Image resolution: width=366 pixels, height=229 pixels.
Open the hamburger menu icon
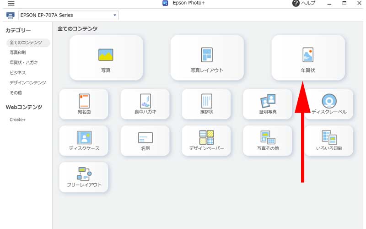pos(11,3)
